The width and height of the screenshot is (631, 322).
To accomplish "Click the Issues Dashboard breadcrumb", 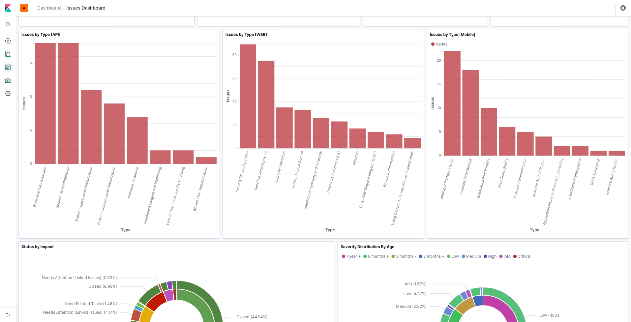I will click(86, 8).
